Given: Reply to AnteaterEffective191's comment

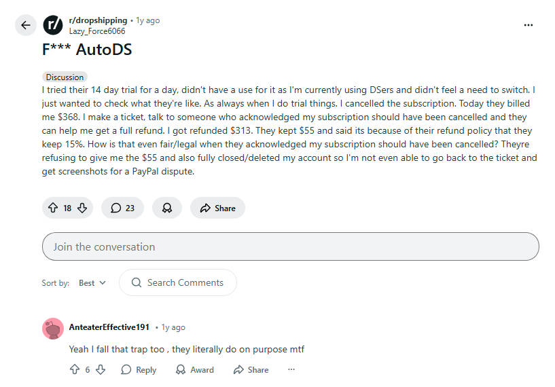Looking at the screenshot, I should (139, 370).
